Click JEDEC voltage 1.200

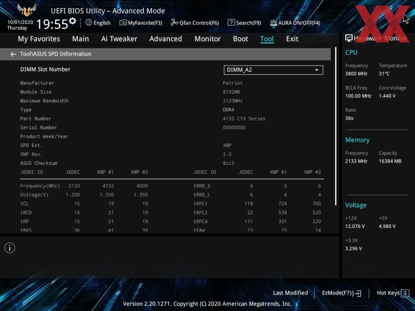coord(73,195)
